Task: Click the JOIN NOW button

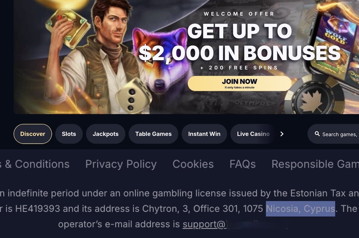Action: (x=239, y=83)
